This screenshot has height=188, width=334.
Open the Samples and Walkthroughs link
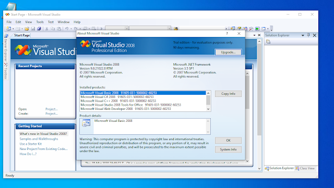pos(39,139)
